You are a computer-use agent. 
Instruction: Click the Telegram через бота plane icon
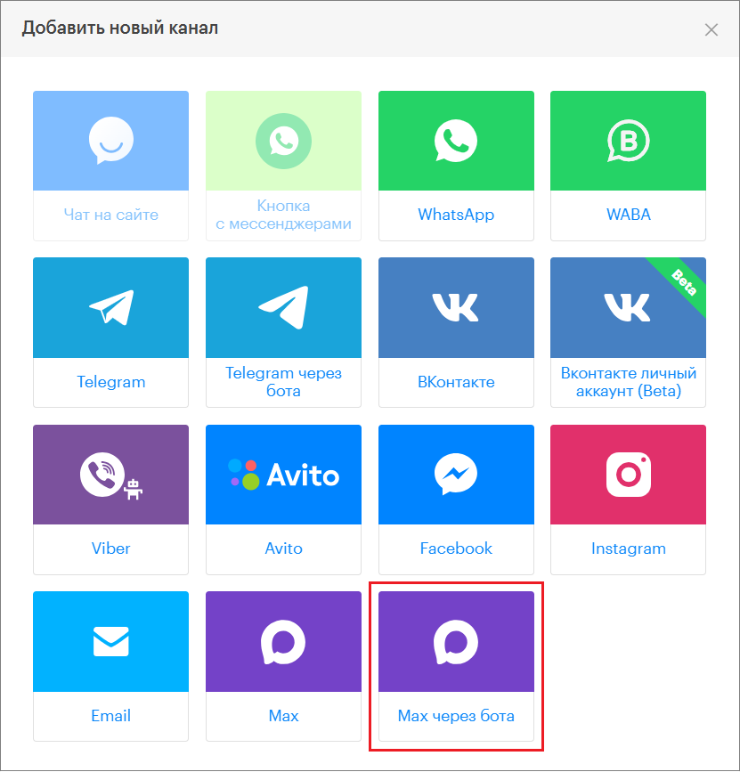coord(283,307)
